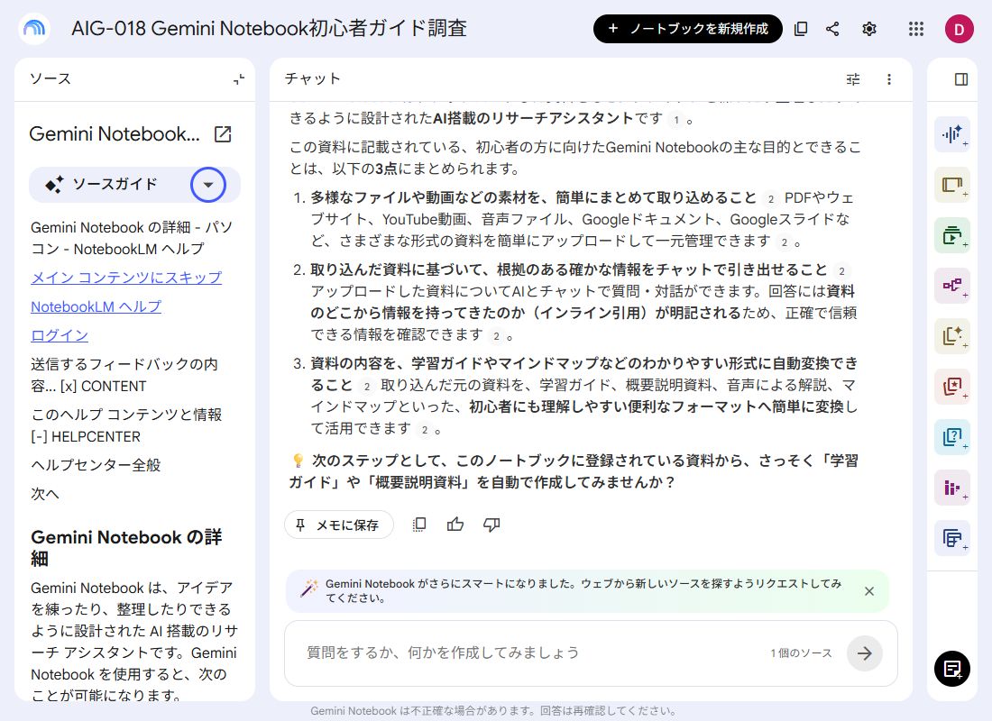Image resolution: width=992 pixels, height=721 pixels.
Task: Open citation 1 after リサーチアシスタントです
Action: [x=676, y=120]
